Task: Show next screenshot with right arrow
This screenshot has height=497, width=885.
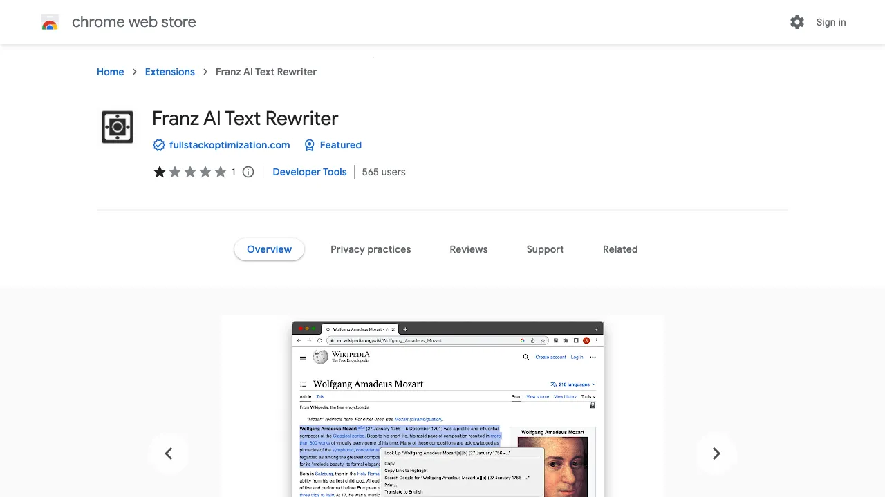Action: [x=716, y=454]
